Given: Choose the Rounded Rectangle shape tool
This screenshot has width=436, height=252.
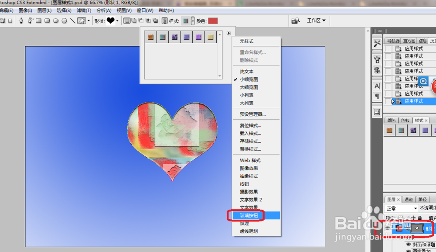Looking at the screenshot, I should pyautogui.click(x=47, y=21).
